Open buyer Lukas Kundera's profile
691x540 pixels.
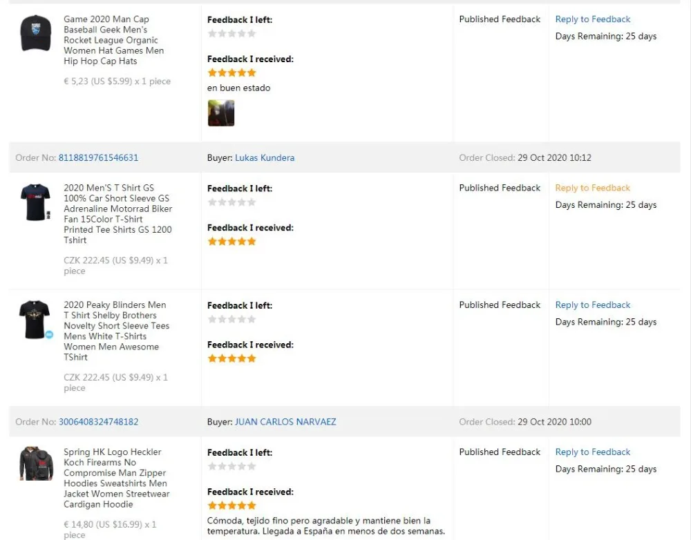coord(265,157)
